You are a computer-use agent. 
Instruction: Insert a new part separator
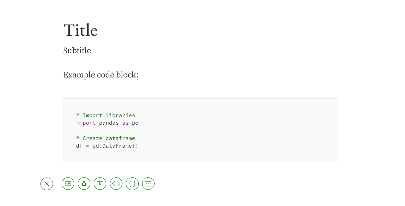point(148,184)
